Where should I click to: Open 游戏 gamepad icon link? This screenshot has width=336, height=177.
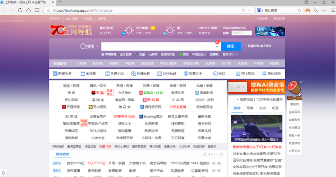[219, 73]
